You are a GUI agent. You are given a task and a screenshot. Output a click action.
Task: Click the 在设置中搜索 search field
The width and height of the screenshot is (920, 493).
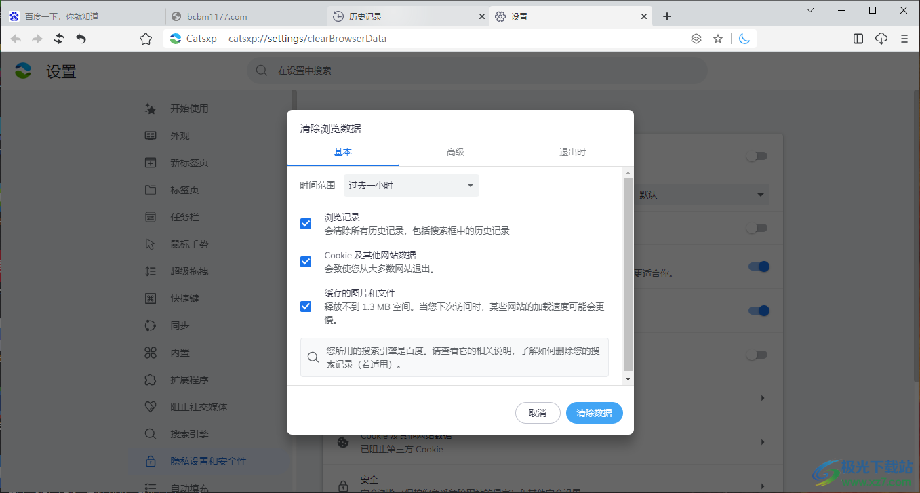pyautogui.click(x=475, y=71)
